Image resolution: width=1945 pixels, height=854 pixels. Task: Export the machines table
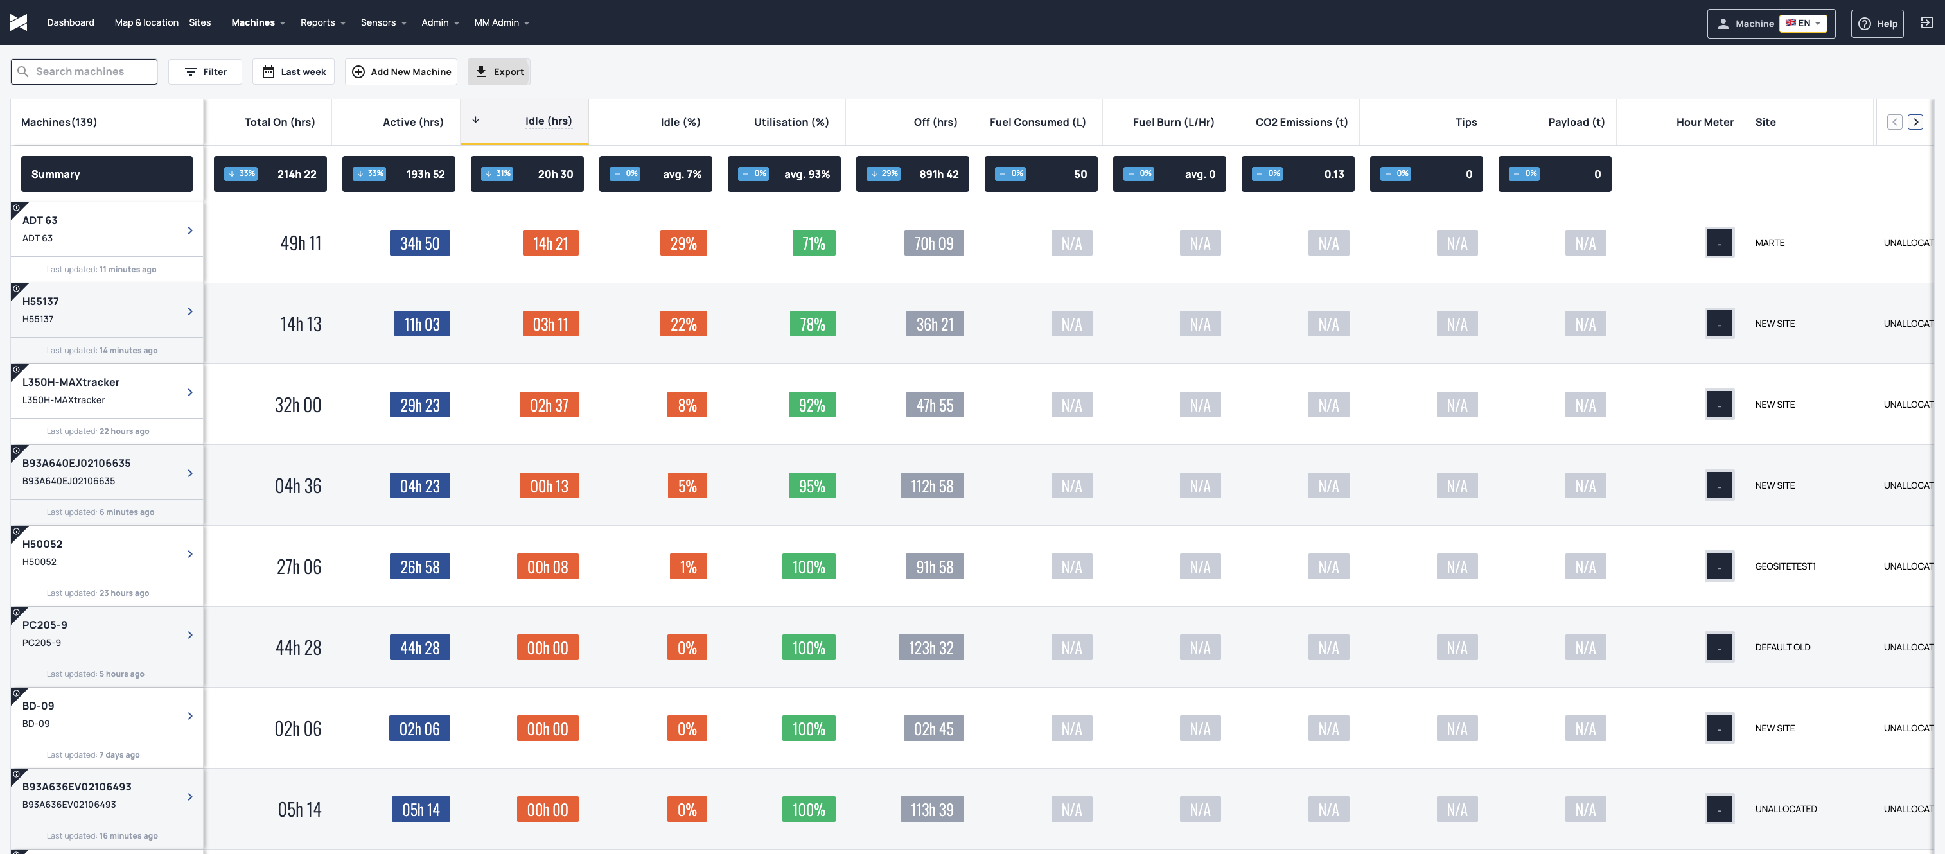(x=499, y=72)
